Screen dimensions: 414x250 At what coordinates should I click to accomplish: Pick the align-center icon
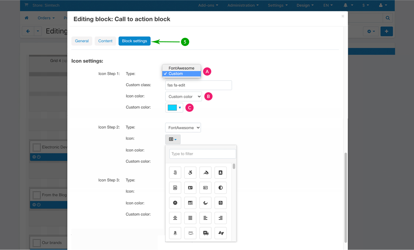[x=175, y=218]
